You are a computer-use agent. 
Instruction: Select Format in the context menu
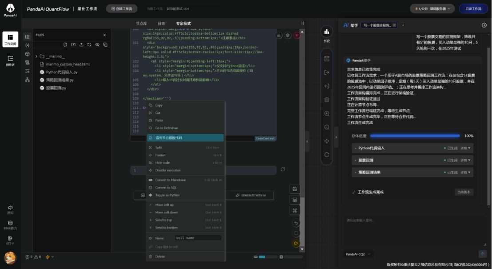click(185, 155)
